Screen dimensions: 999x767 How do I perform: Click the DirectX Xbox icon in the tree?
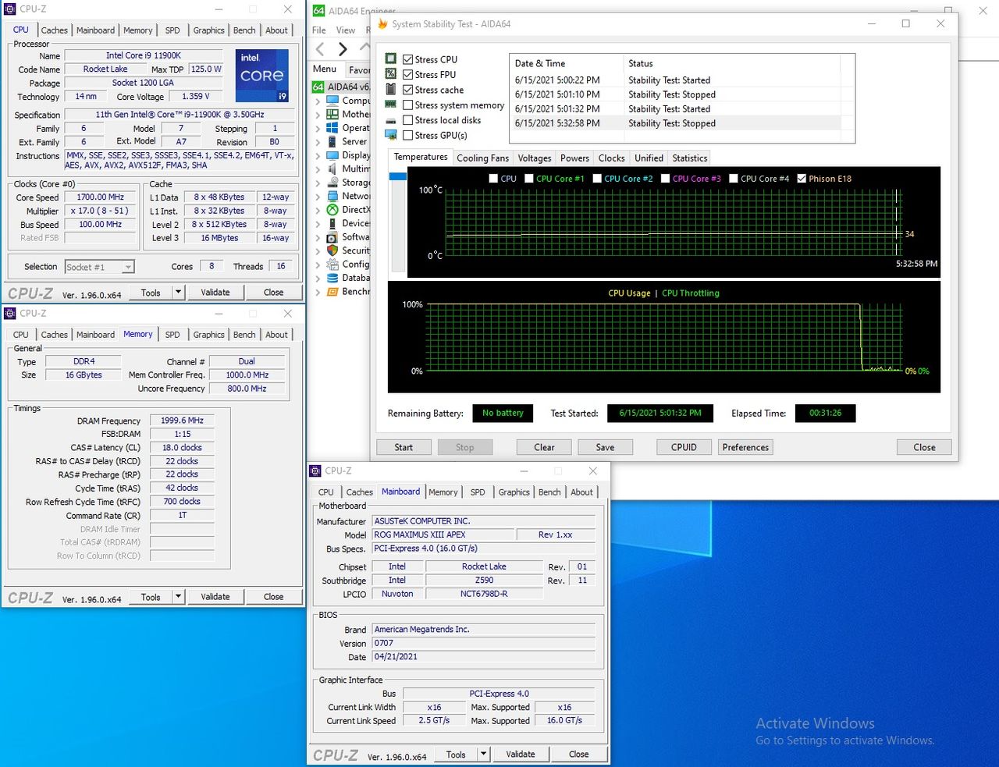coord(332,209)
